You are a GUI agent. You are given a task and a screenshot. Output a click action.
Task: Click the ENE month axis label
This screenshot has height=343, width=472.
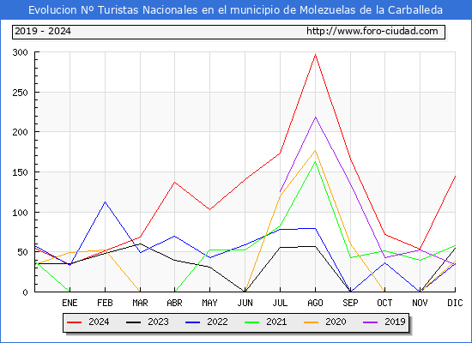pos(70,303)
